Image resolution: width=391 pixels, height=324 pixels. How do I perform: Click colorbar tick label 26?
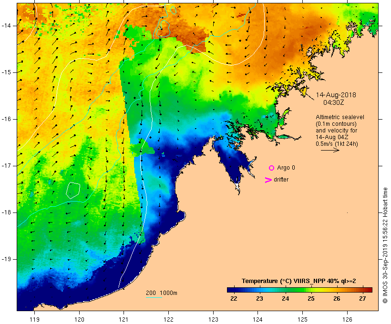[x=337, y=299]
